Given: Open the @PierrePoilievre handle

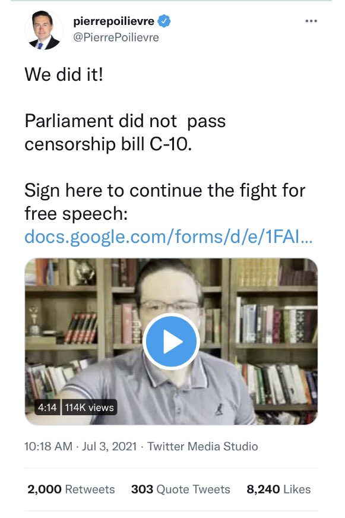Looking at the screenshot, I should click(x=116, y=37).
